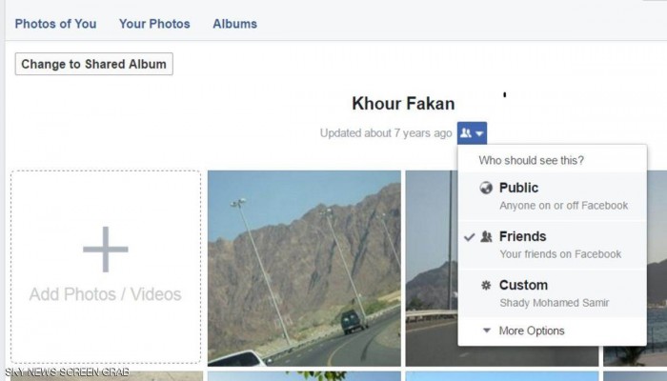Click the Add Photos / Videos text
Screen dimensions: 667x381
(106, 294)
